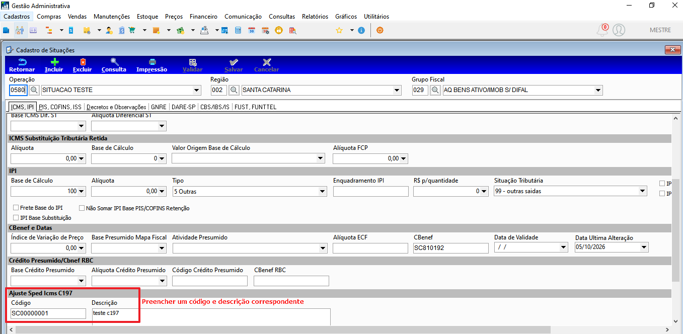Screen dimensions: 683x334
Task: Click the blue info icon
Action: tap(361, 30)
